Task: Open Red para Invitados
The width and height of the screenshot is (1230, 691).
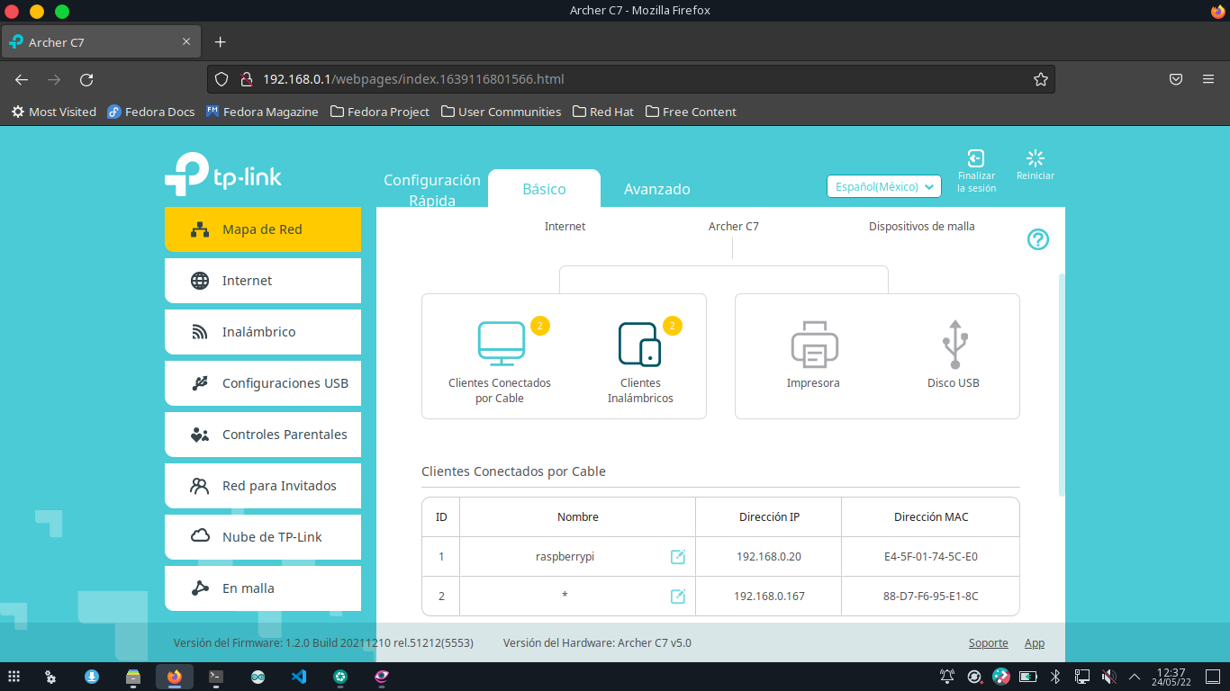Action: click(263, 486)
